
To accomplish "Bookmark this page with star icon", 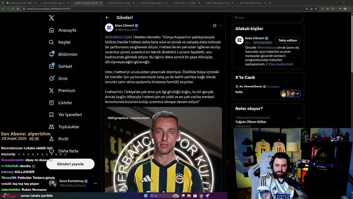I will [x=316, y=9].
